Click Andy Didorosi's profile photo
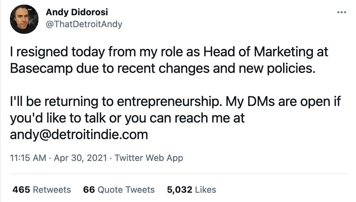The width and height of the screenshot is (356, 202). coord(24,19)
